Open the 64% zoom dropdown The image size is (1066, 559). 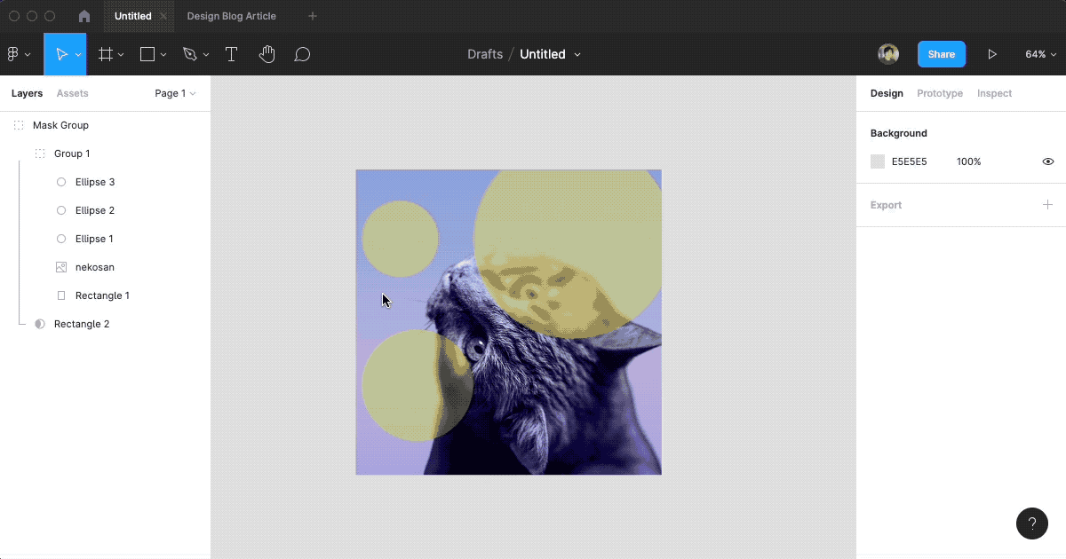(1039, 54)
